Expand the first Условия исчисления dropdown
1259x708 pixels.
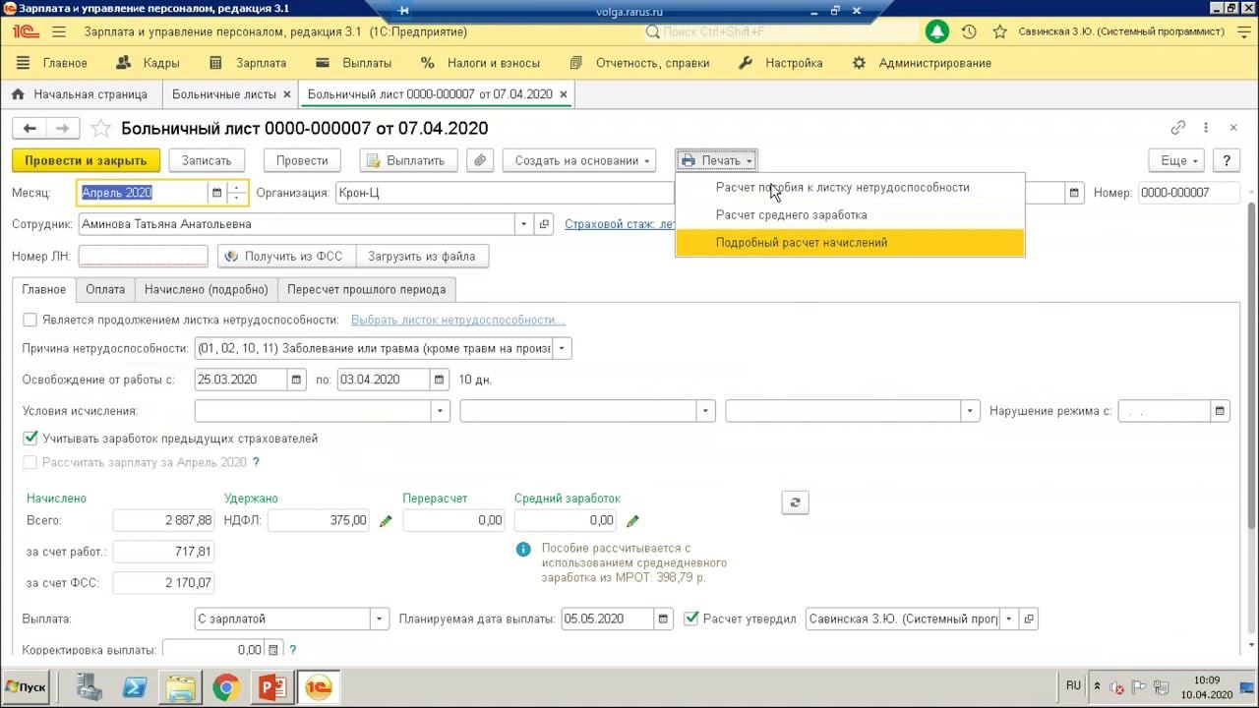pyautogui.click(x=440, y=411)
